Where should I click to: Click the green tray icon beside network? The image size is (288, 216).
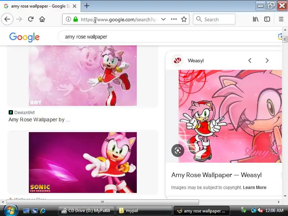coord(244,210)
